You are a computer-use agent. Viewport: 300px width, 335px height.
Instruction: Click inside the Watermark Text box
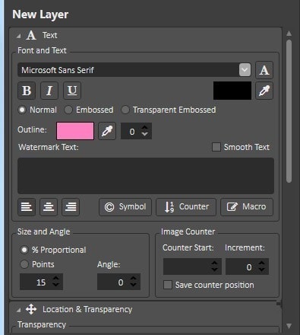tap(146, 176)
